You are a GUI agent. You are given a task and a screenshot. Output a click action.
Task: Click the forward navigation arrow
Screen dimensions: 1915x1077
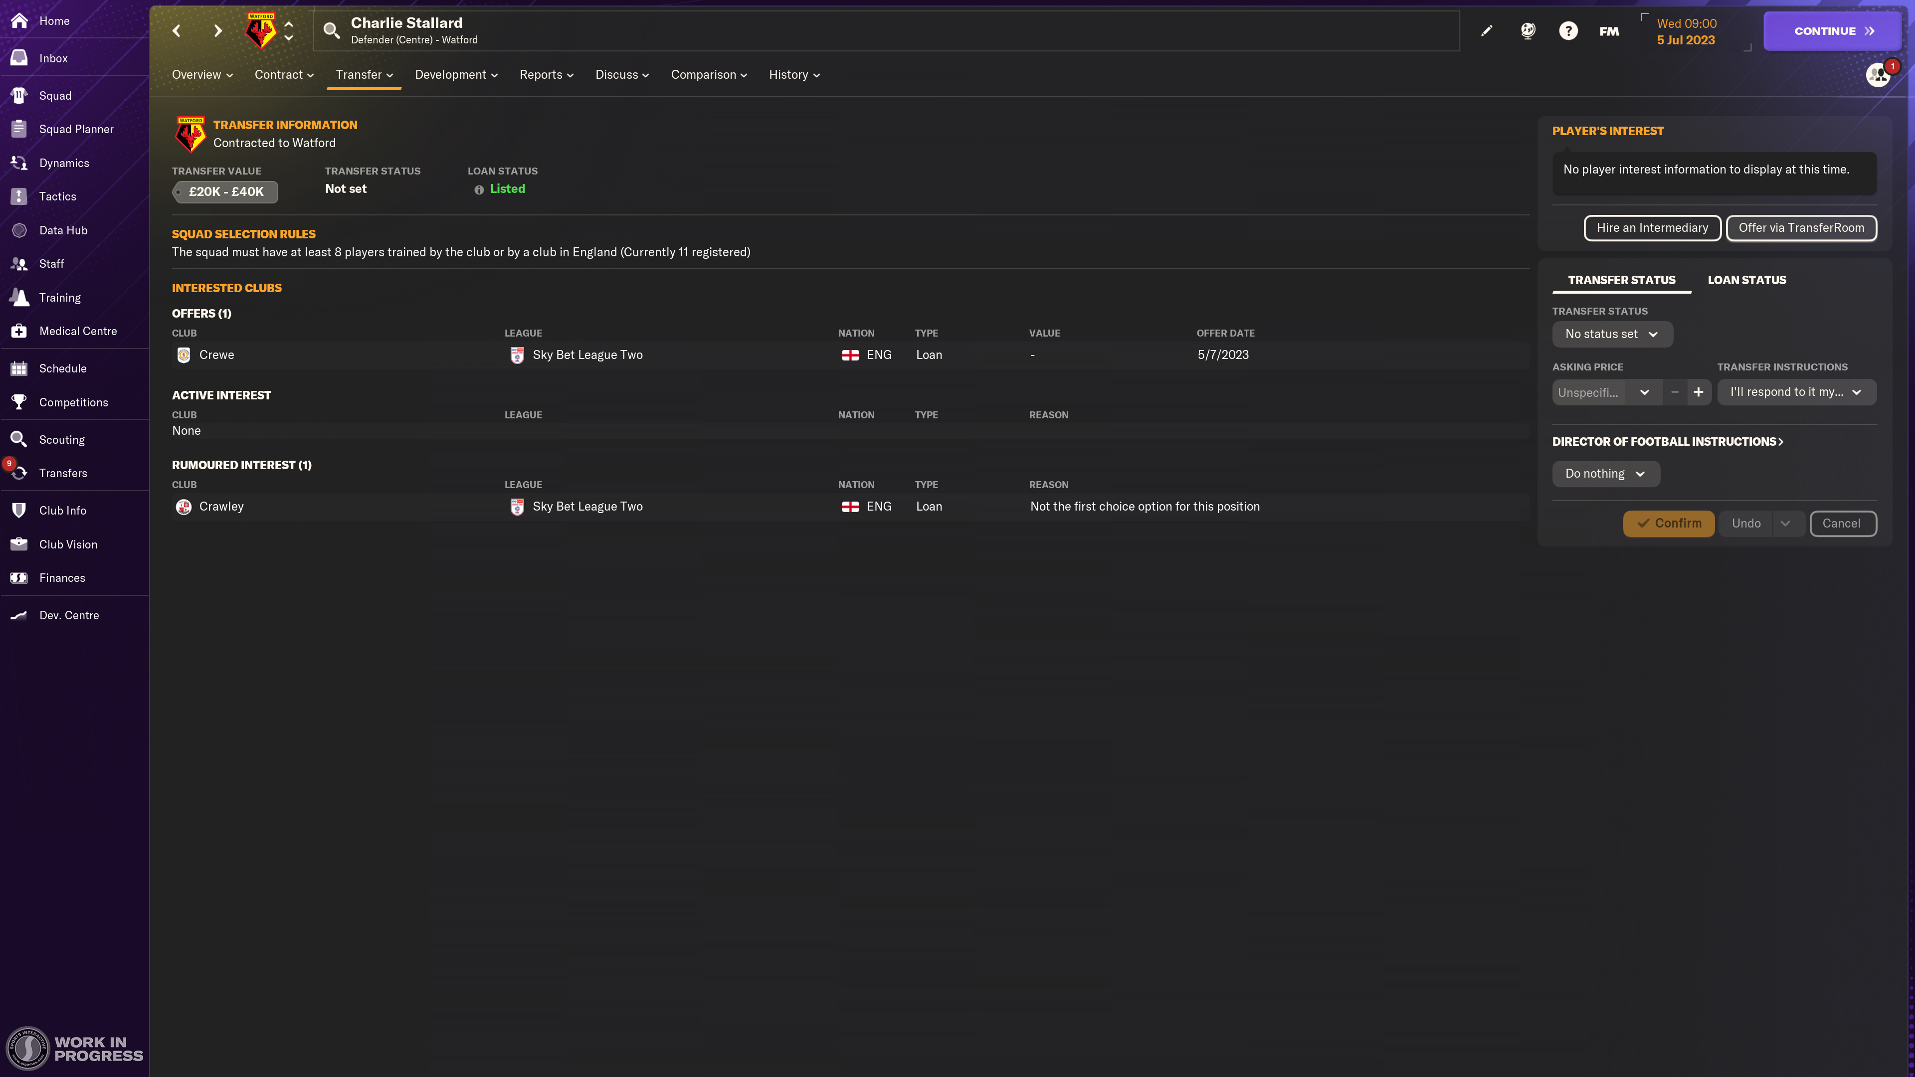coord(217,30)
